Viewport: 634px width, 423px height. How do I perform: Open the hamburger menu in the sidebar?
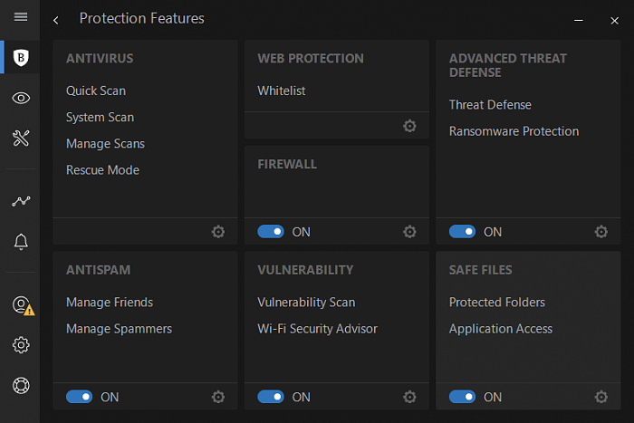pyautogui.click(x=20, y=18)
